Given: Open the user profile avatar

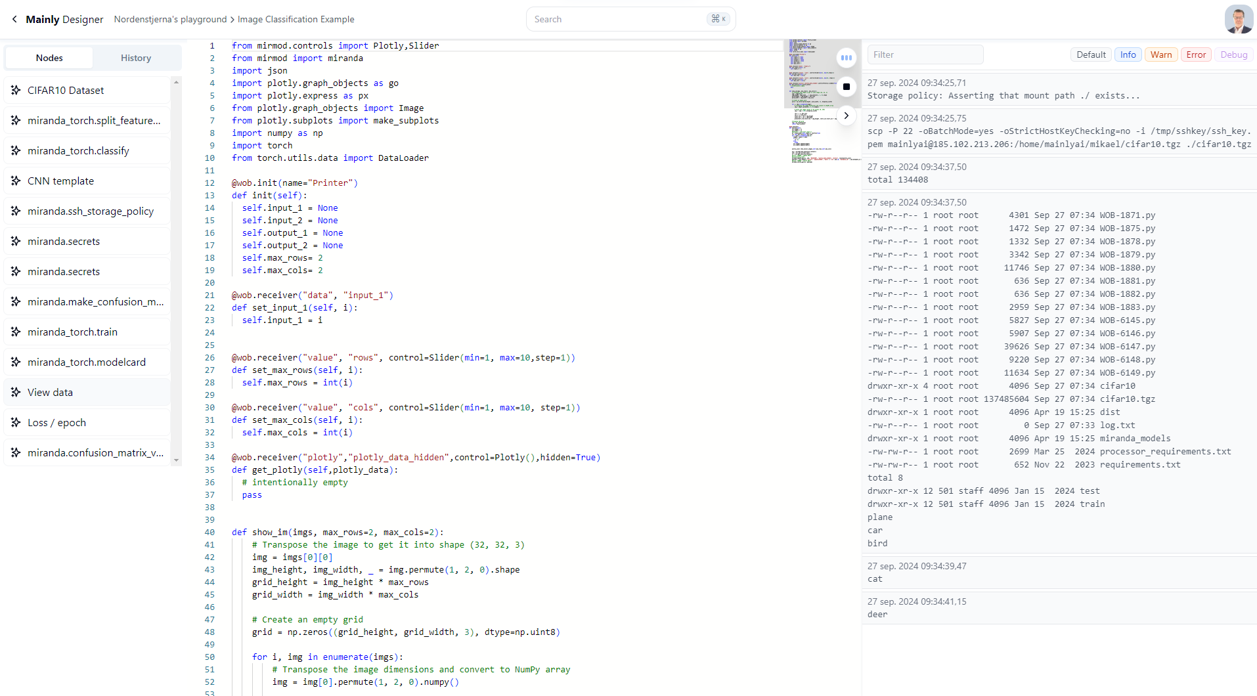Looking at the screenshot, I should coord(1238,19).
